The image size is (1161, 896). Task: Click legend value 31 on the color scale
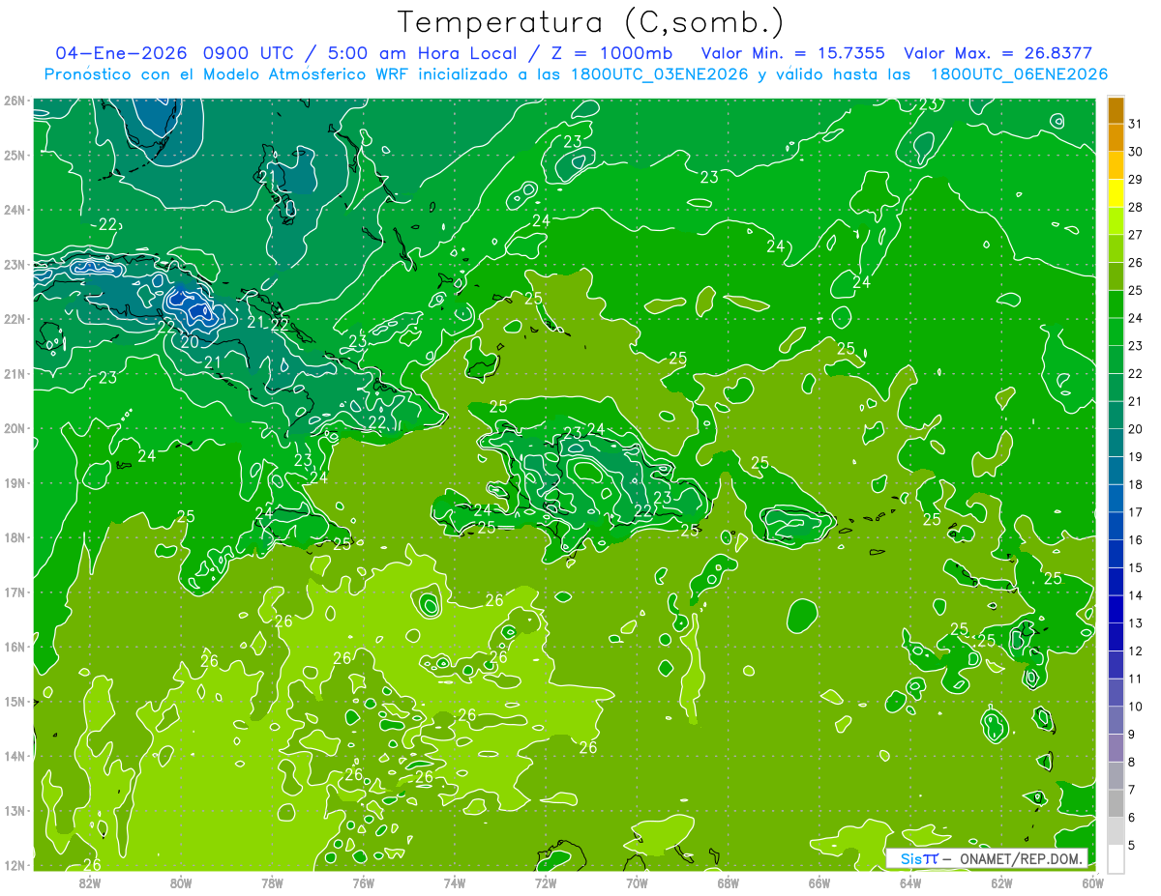coord(1135,124)
